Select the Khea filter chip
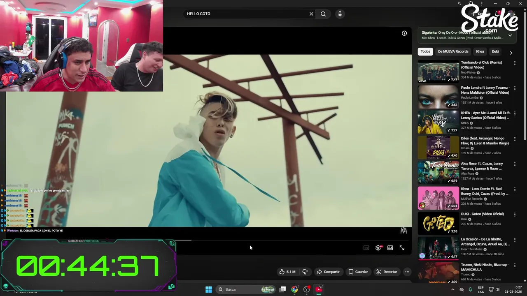The height and width of the screenshot is (296, 527). pos(480,51)
